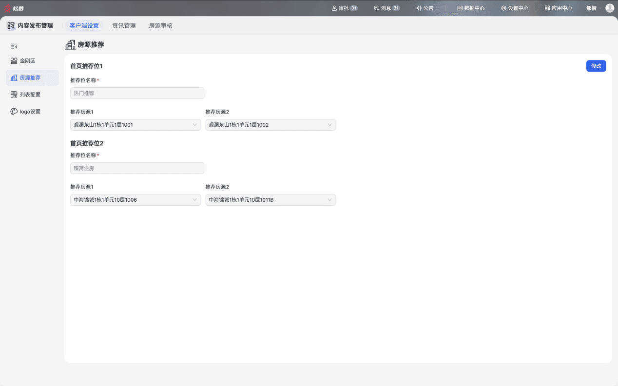Open 消息 messages in the top bar
This screenshot has width=618, height=386.
[x=387, y=8]
